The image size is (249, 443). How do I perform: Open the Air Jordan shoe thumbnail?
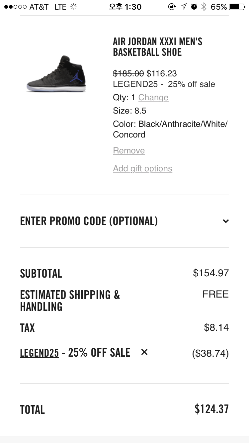(56, 74)
